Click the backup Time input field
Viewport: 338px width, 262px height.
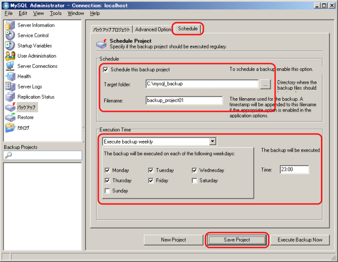click(294, 170)
